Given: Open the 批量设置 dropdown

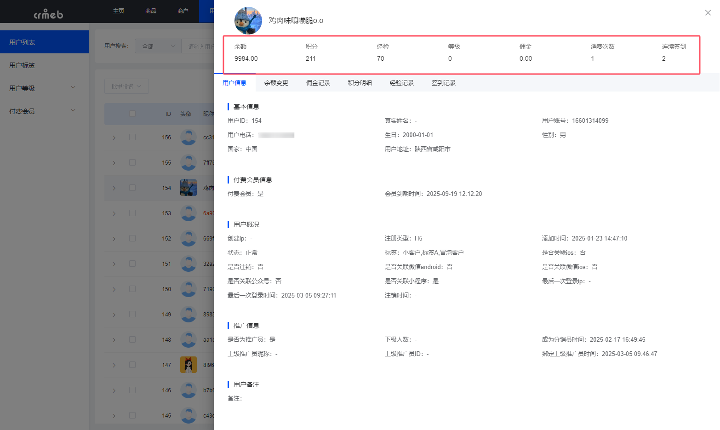Looking at the screenshot, I should (x=126, y=86).
